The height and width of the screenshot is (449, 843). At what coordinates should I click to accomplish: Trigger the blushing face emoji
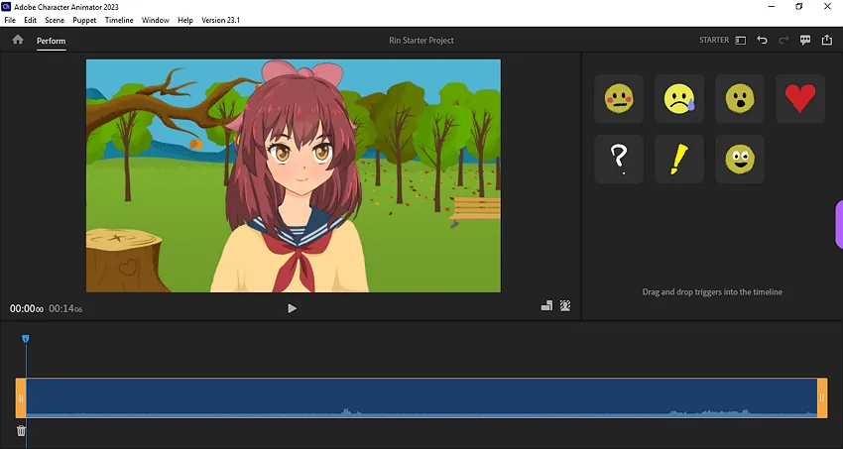(x=618, y=99)
